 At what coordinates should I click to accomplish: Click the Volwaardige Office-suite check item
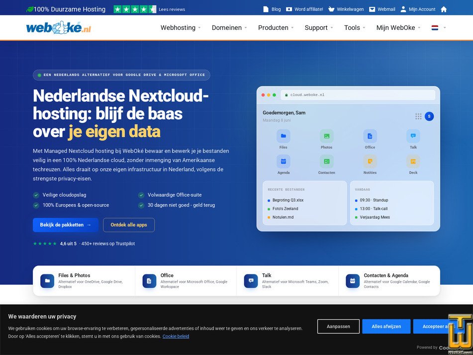tap(170, 195)
